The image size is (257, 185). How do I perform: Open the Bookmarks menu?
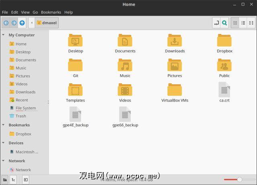(x=51, y=12)
